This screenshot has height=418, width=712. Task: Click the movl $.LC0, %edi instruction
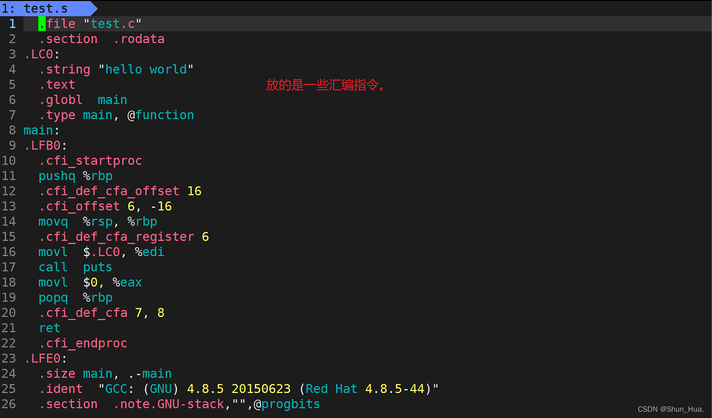click(102, 252)
